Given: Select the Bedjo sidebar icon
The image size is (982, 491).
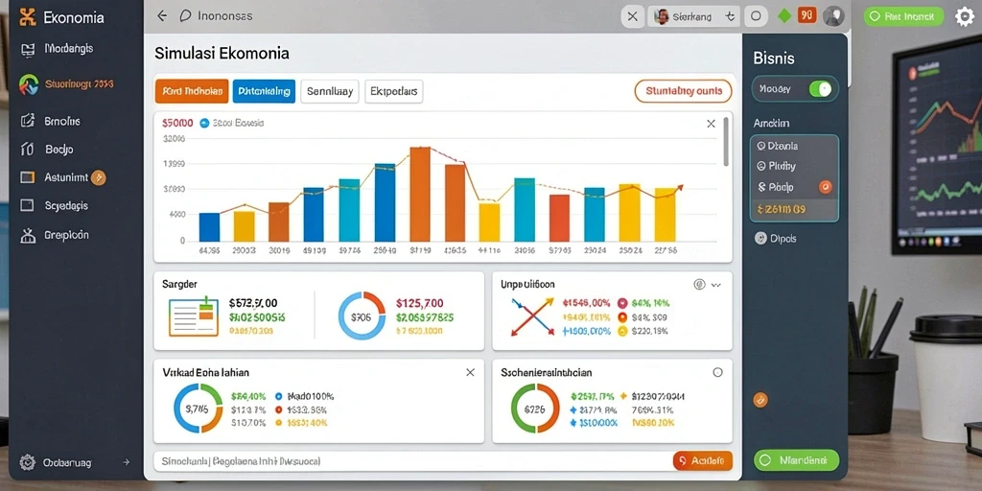Looking at the screenshot, I should tap(27, 149).
